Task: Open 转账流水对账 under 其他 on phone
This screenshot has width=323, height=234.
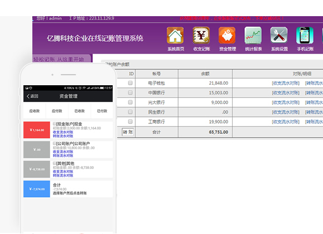Action: [x=63, y=175]
